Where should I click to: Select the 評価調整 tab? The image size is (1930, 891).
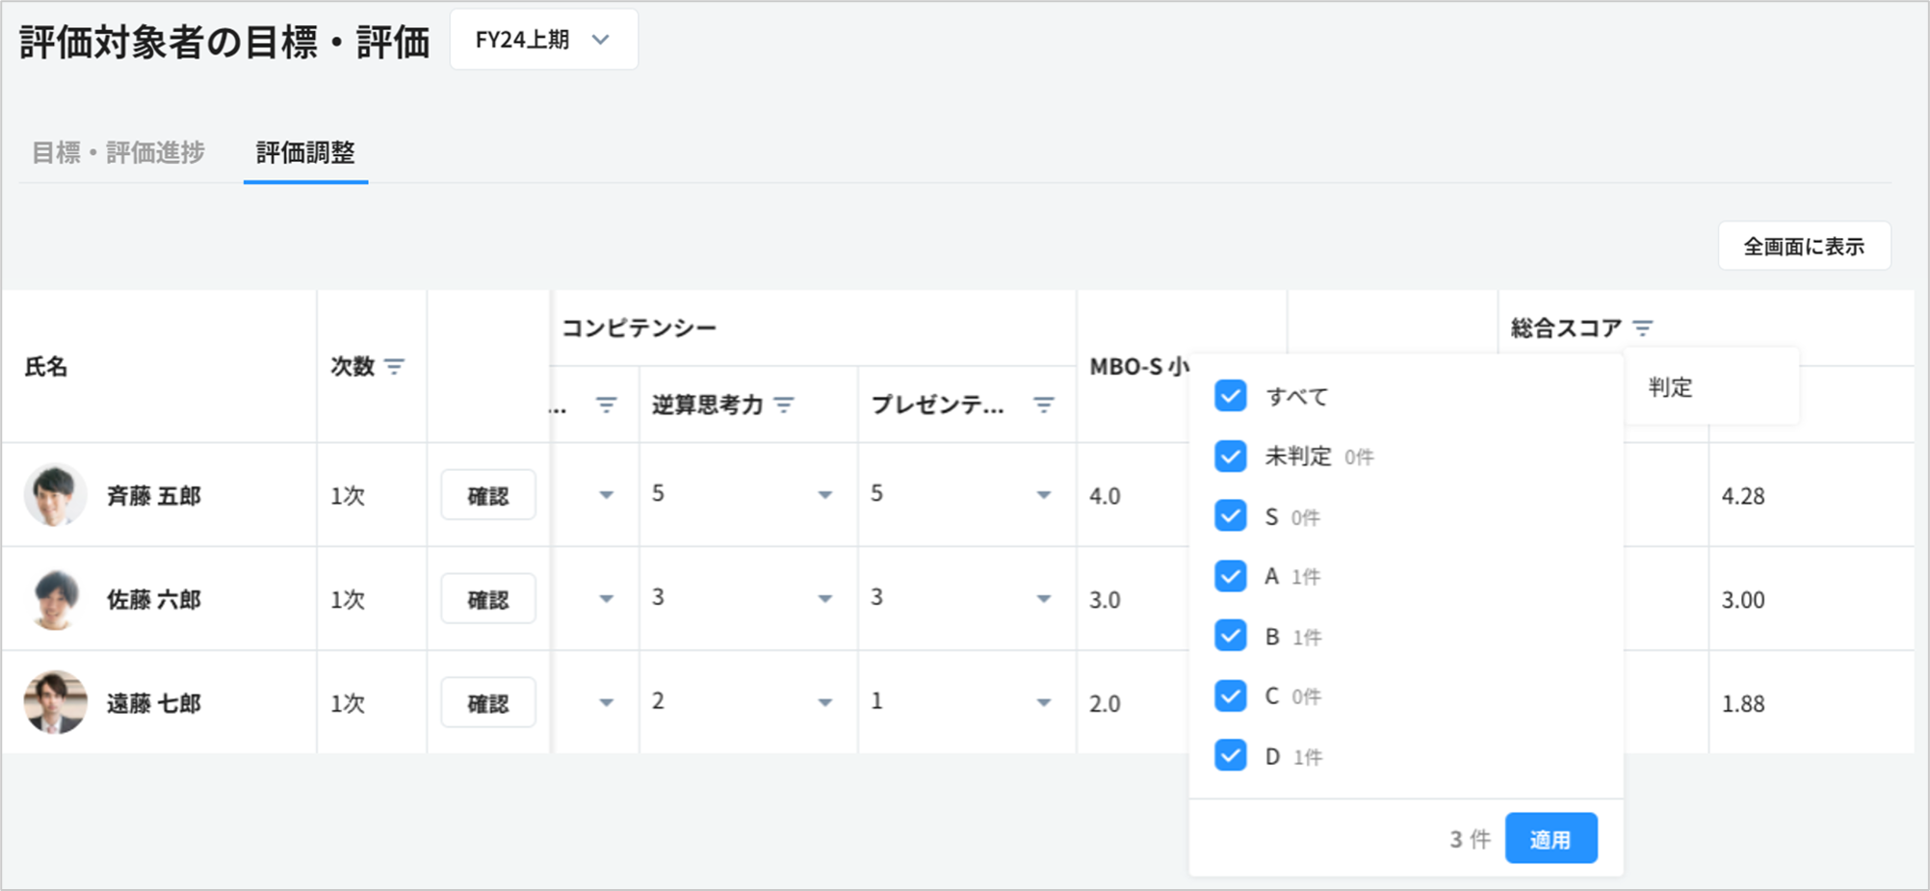[305, 152]
